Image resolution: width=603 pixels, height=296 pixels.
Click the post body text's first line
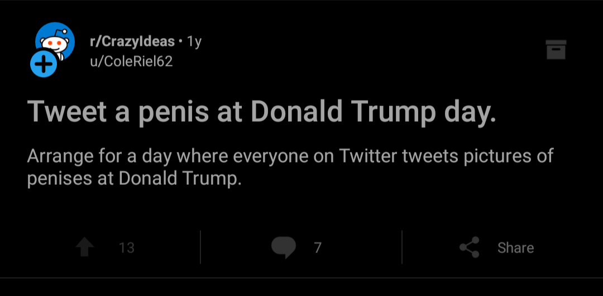click(290, 156)
